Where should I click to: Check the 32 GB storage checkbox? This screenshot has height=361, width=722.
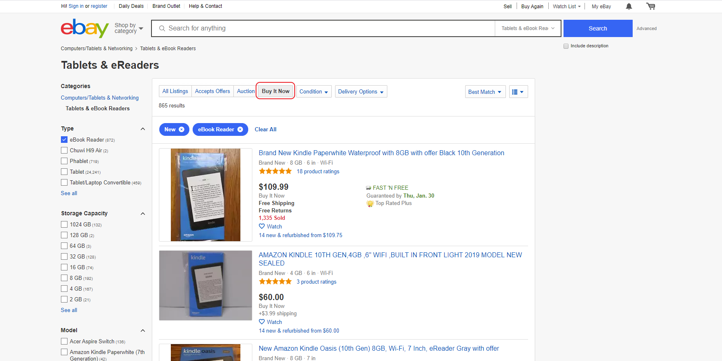point(64,256)
